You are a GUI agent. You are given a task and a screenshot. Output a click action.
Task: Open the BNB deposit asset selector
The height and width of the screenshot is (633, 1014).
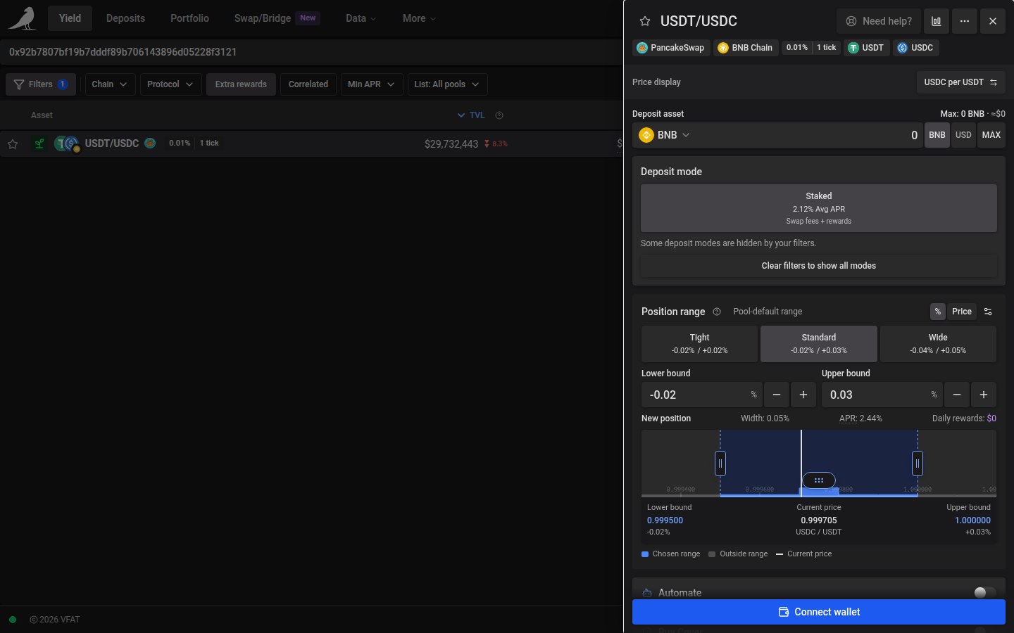pyautogui.click(x=664, y=135)
